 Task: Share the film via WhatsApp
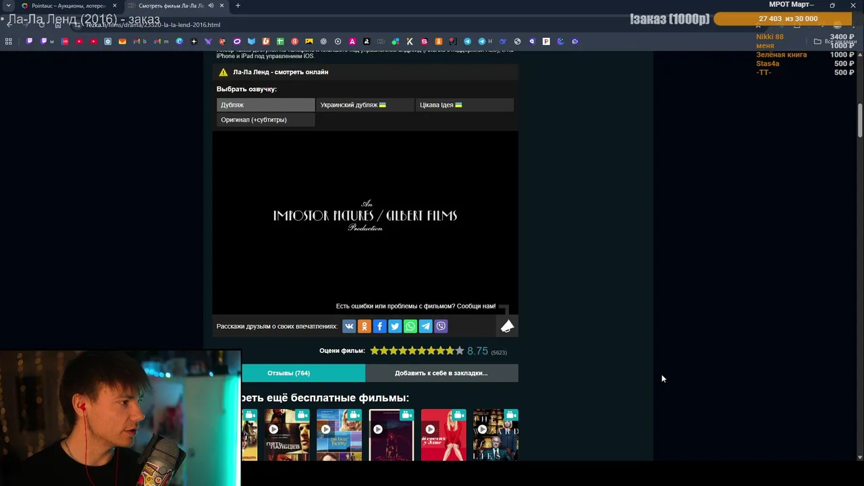click(x=410, y=326)
